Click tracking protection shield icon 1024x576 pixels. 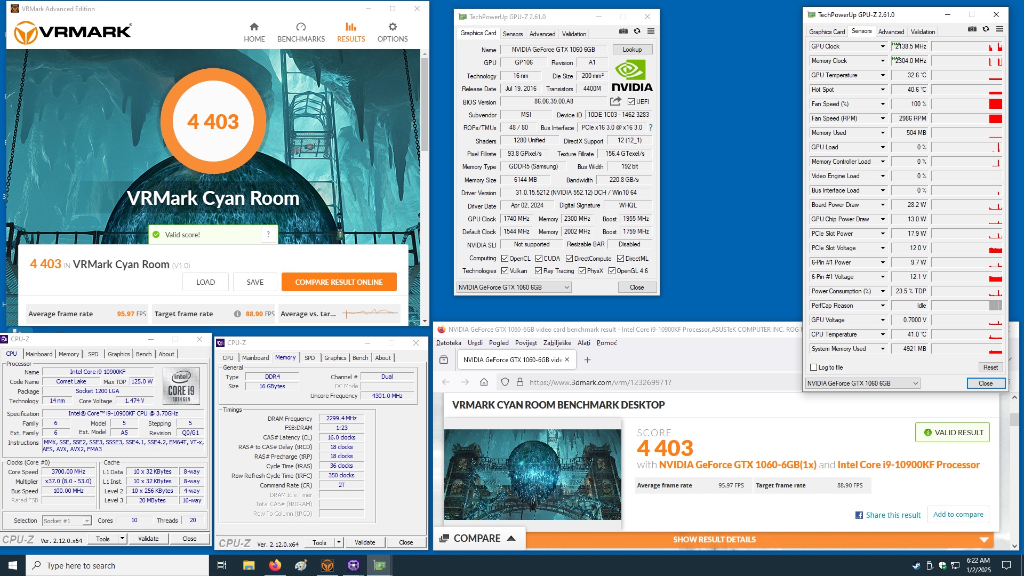(505, 382)
